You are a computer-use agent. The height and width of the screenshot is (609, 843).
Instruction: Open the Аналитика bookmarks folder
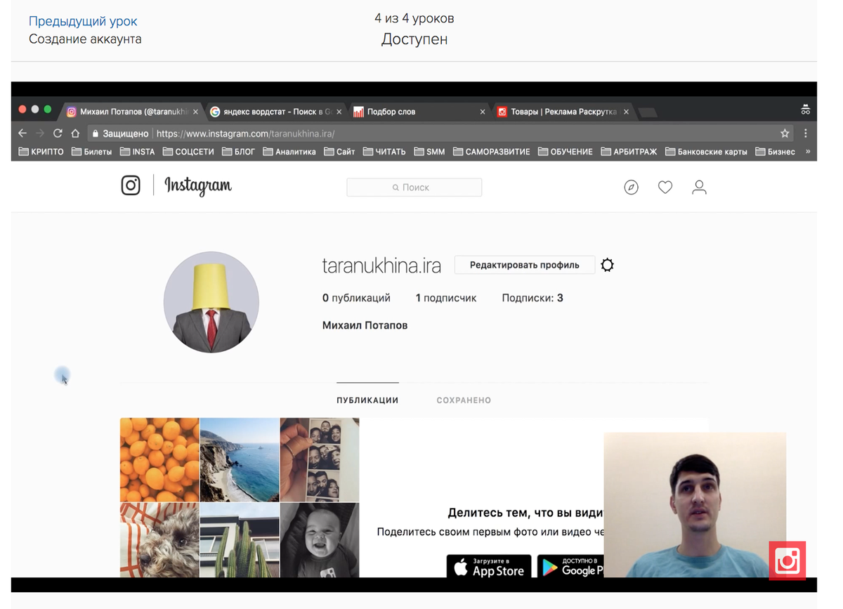point(289,152)
